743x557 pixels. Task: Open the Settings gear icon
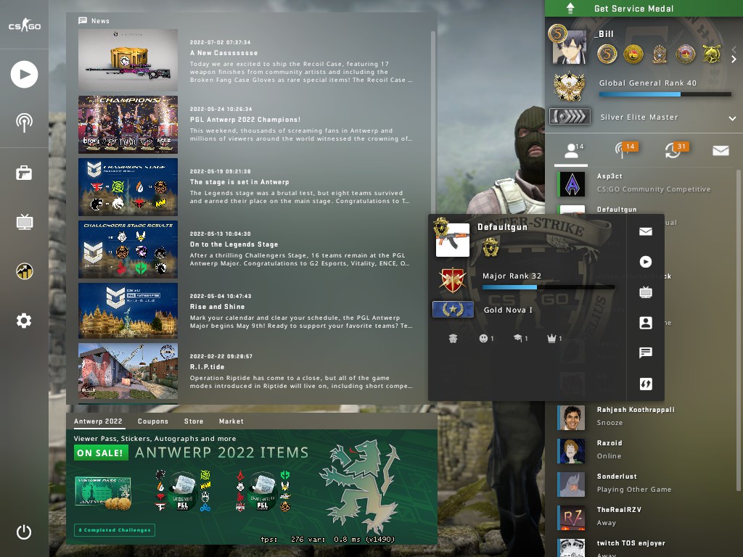click(x=24, y=321)
